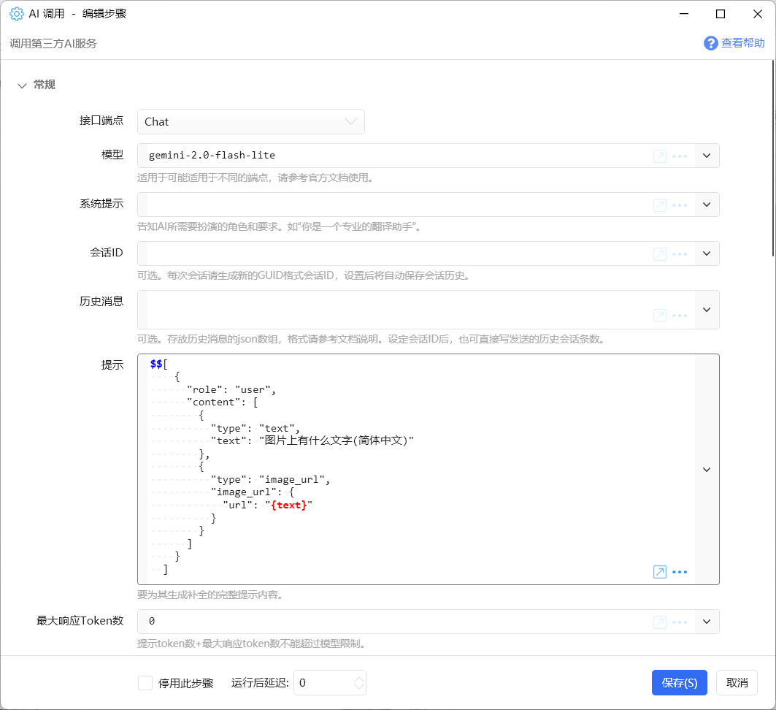The width and height of the screenshot is (776, 710).
Task: Open expanded editor icon for 系统提示 field
Action: point(660,205)
